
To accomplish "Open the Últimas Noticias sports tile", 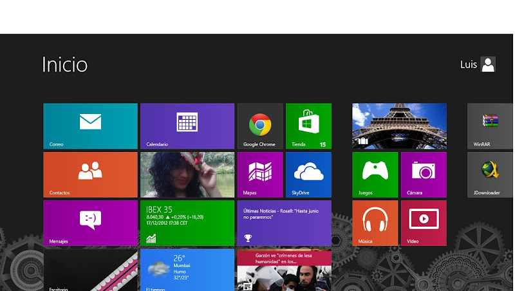I will [285, 223].
